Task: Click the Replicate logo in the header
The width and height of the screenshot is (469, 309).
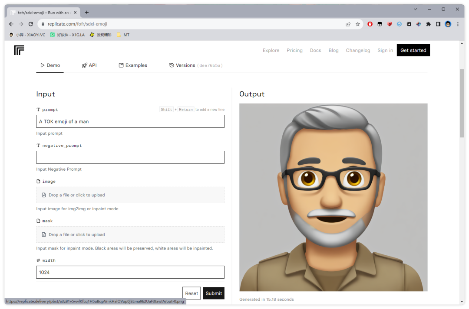Action: 19,50
